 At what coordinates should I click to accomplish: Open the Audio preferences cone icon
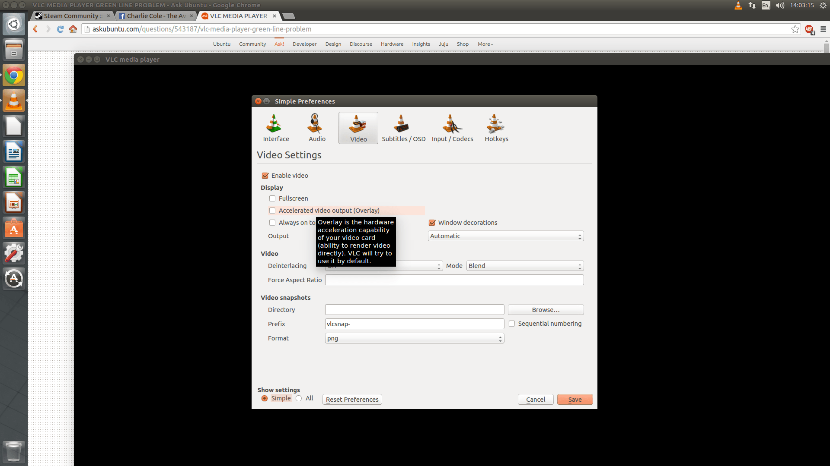click(x=316, y=128)
